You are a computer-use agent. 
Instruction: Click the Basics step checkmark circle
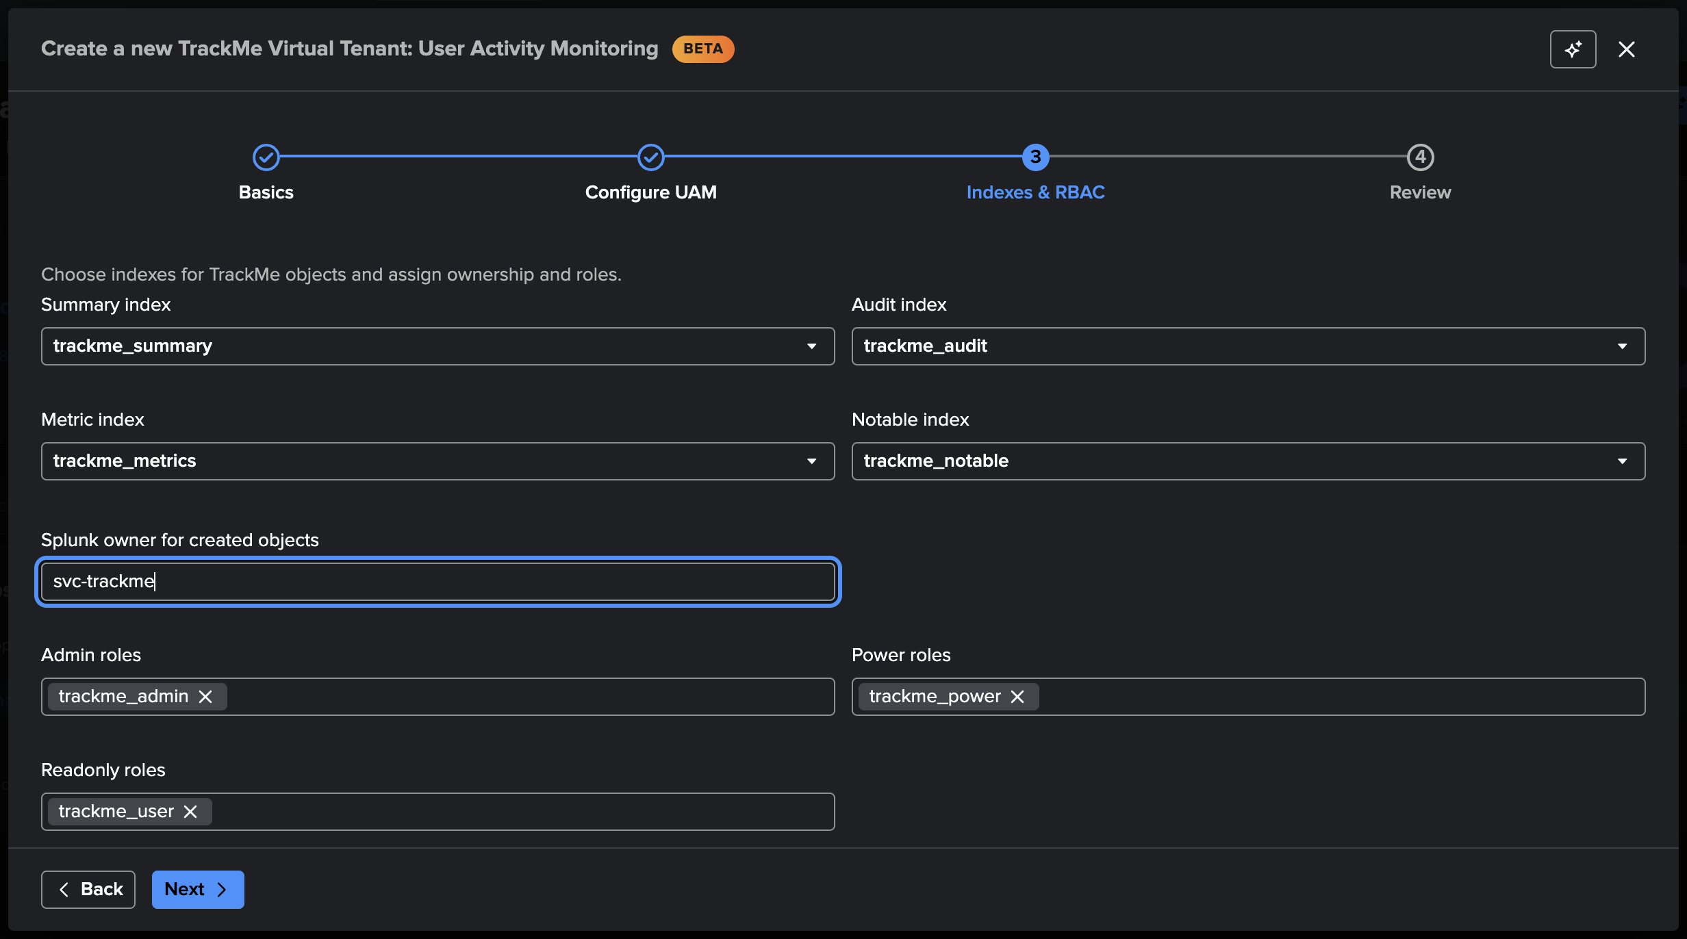pyautogui.click(x=266, y=157)
